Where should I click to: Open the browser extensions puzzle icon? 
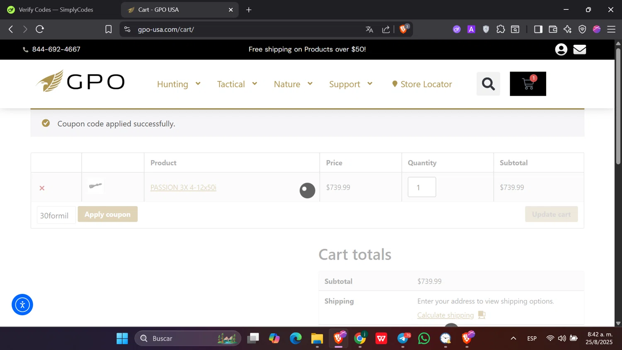501,29
